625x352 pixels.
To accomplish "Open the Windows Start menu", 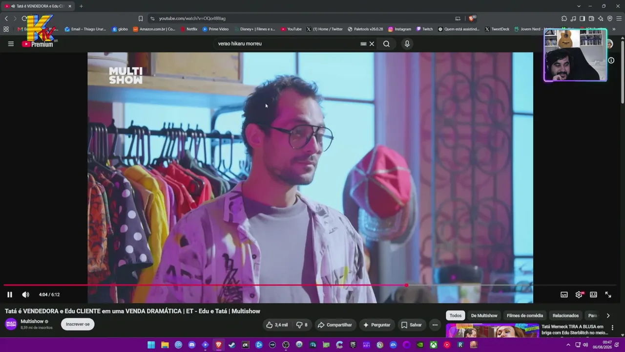I will (x=151, y=345).
